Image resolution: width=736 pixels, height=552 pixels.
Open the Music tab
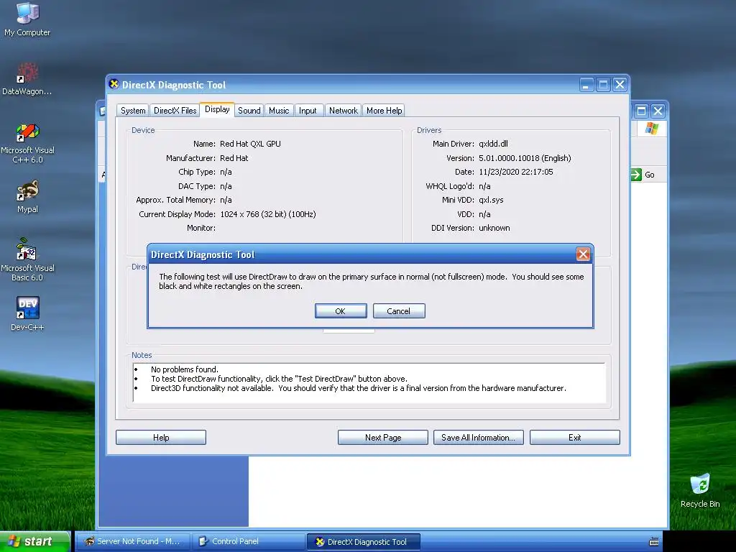pyautogui.click(x=279, y=110)
